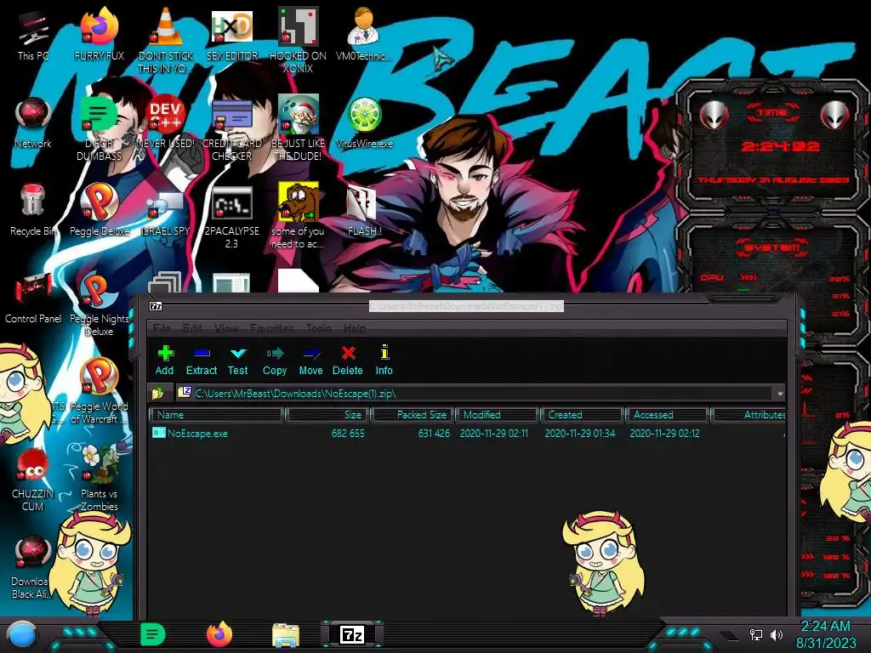Select the FLASH ! desktop icon
Viewport: 871px width, 653px height.
364,211
